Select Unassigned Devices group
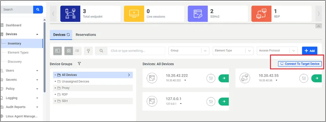 93,81
